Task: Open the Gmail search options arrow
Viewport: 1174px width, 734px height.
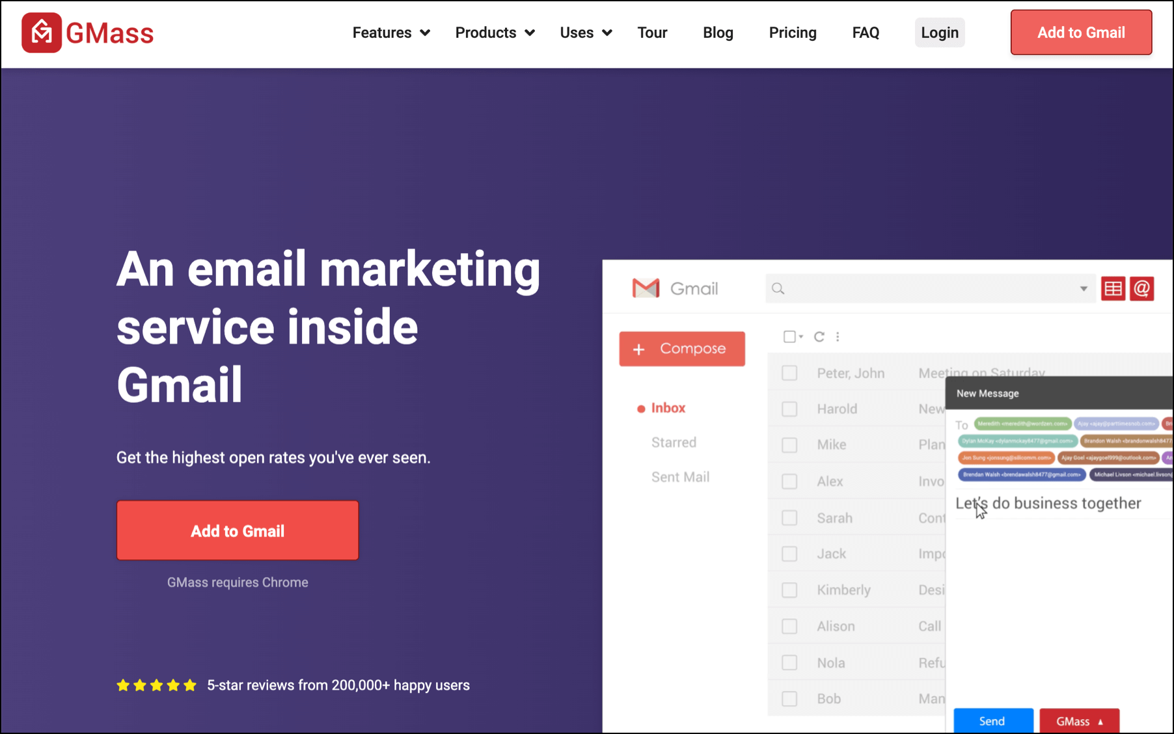Action: [x=1084, y=288]
